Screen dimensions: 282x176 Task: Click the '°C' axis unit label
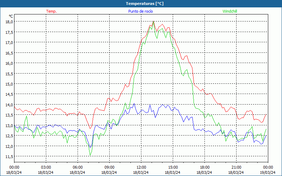11,16
